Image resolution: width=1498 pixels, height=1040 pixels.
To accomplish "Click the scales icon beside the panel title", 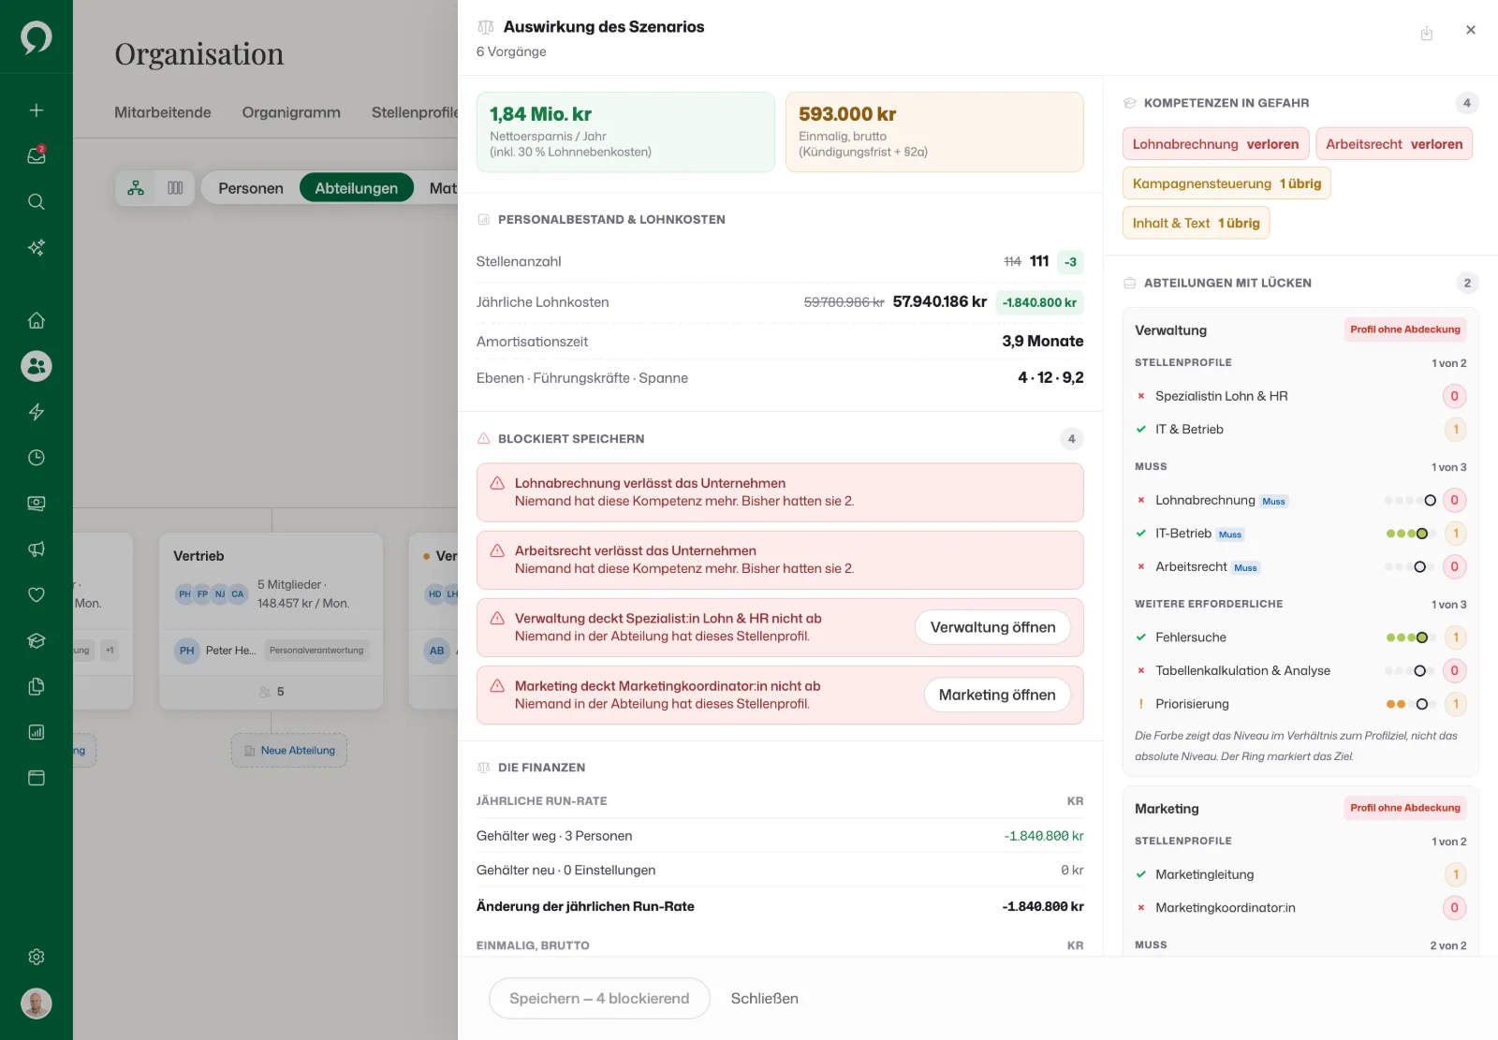I will (485, 27).
